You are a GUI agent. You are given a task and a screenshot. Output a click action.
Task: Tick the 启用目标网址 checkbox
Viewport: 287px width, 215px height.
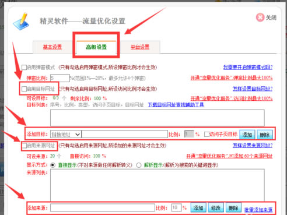click(24, 89)
